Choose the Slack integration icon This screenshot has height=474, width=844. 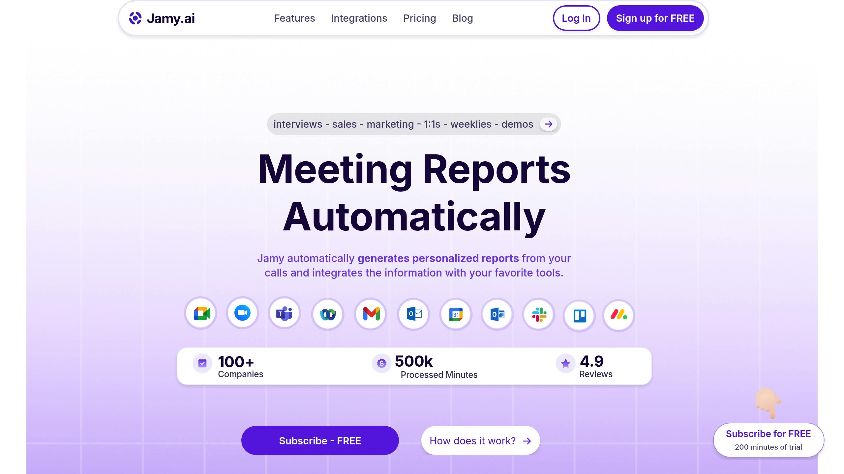coord(539,314)
